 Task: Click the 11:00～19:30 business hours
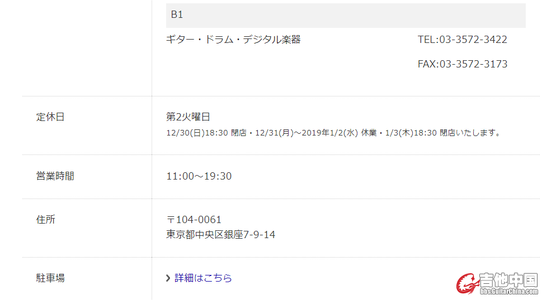199,176
